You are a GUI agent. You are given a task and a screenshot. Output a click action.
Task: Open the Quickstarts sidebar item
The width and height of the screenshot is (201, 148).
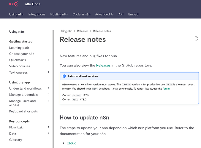pos(18,60)
